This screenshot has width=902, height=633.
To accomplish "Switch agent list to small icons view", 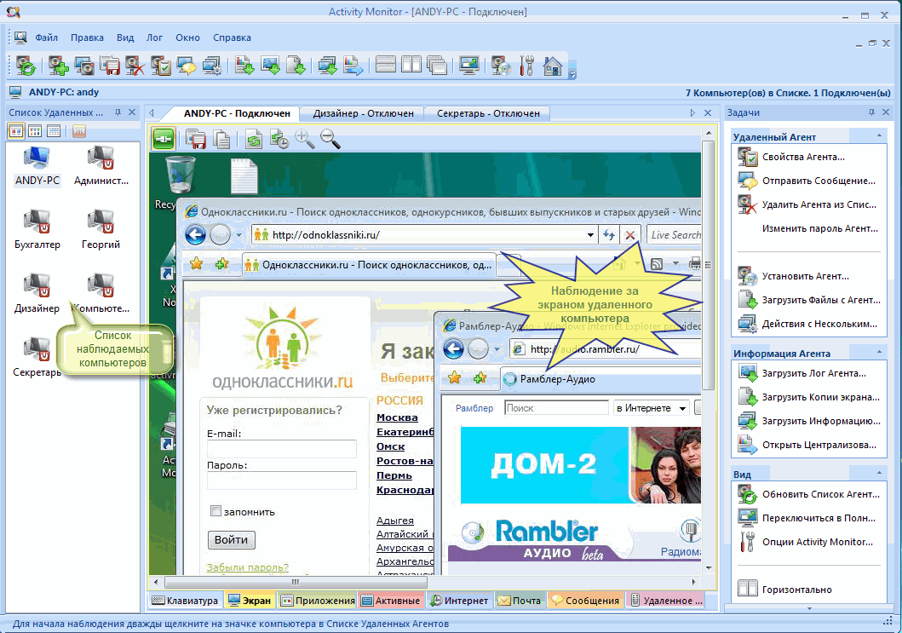I will [x=35, y=131].
